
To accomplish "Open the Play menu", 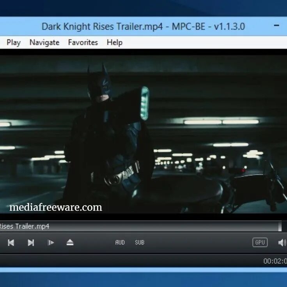I will pyautogui.click(x=14, y=43).
